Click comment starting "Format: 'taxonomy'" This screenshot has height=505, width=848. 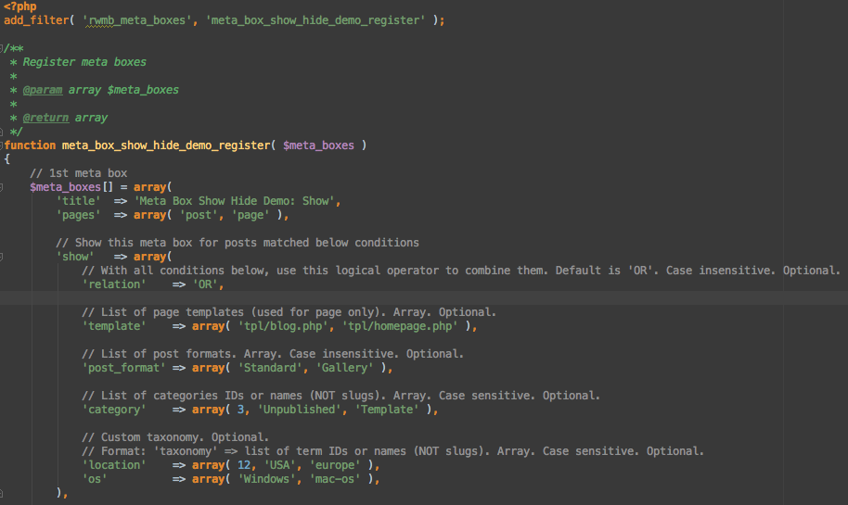(392, 451)
